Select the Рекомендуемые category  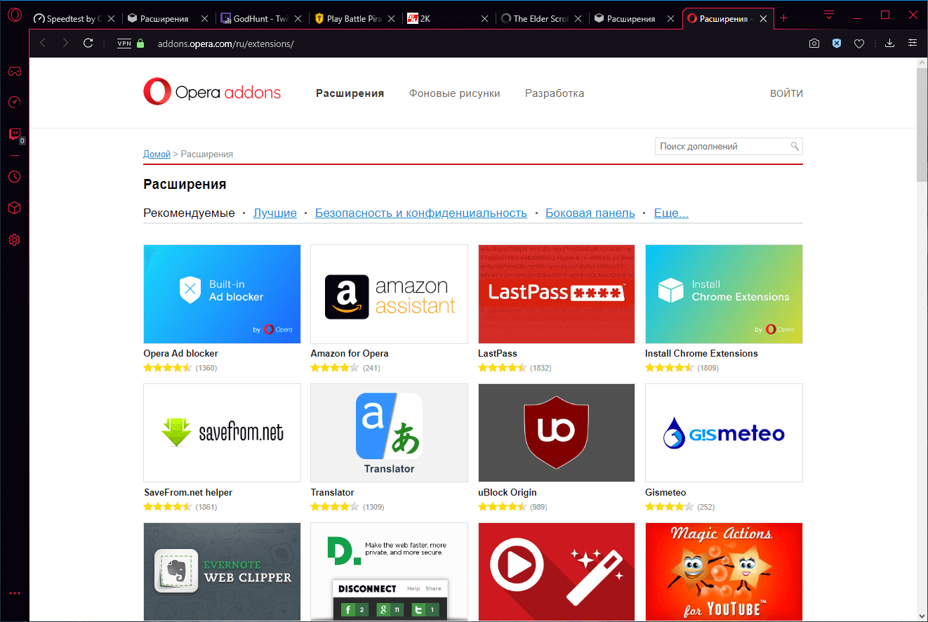point(189,213)
